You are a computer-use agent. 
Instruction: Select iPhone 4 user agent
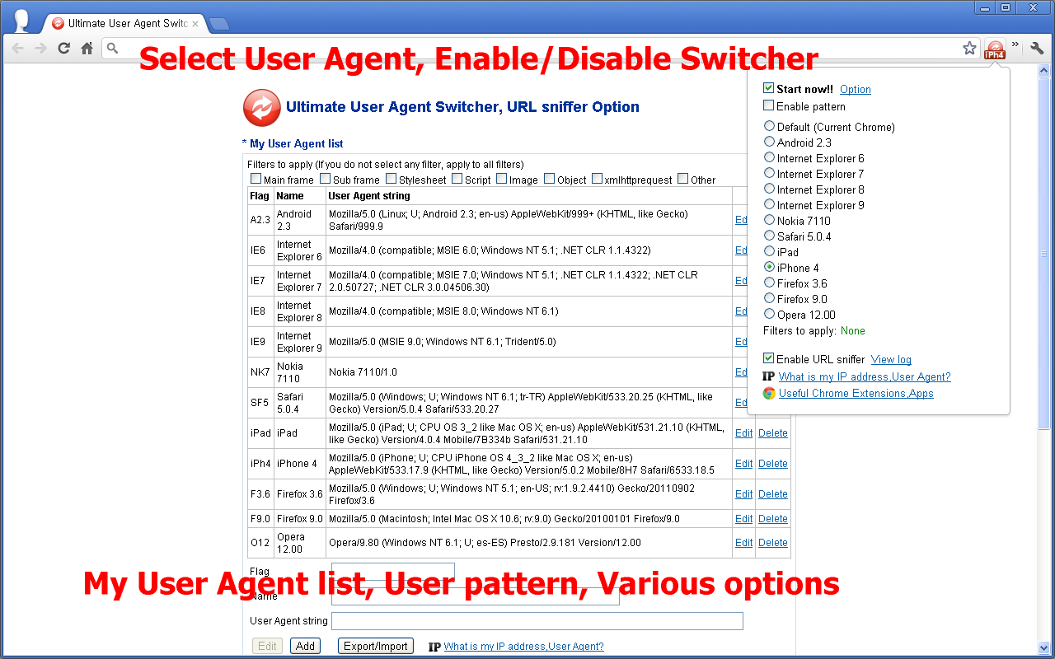click(x=770, y=267)
